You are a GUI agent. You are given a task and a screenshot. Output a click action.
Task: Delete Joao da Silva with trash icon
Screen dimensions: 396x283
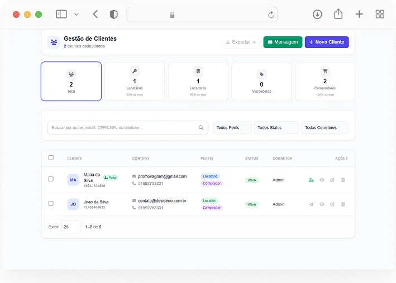pos(343,204)
